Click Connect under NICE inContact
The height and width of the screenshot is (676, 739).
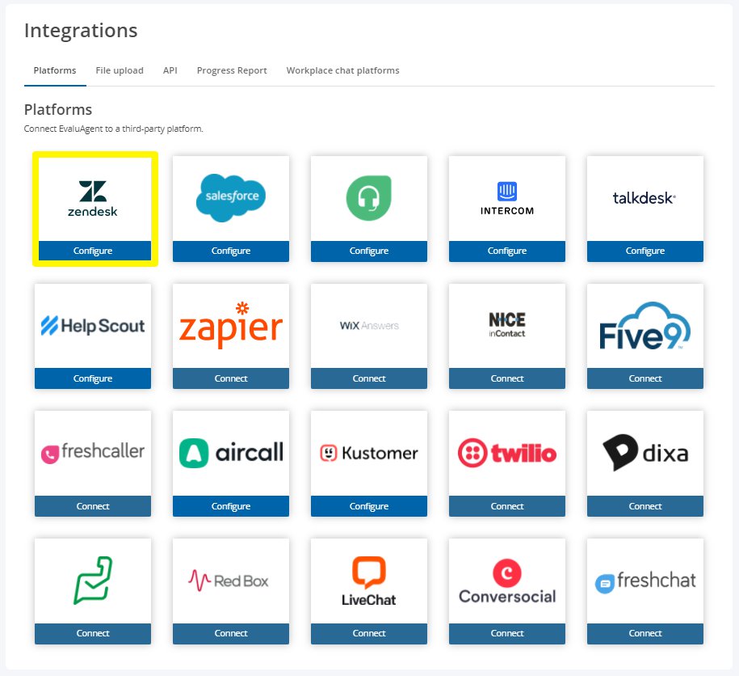pyautogui.click(x=507, y=378)
